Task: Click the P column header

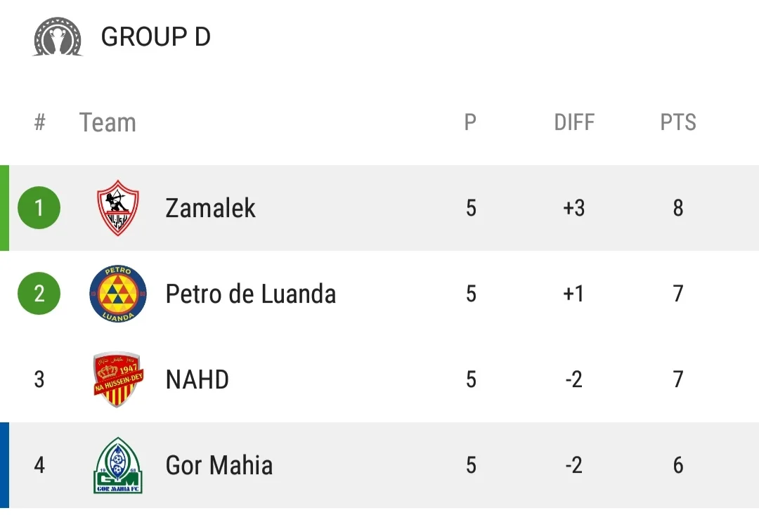Action: click(x=470, y=122)
